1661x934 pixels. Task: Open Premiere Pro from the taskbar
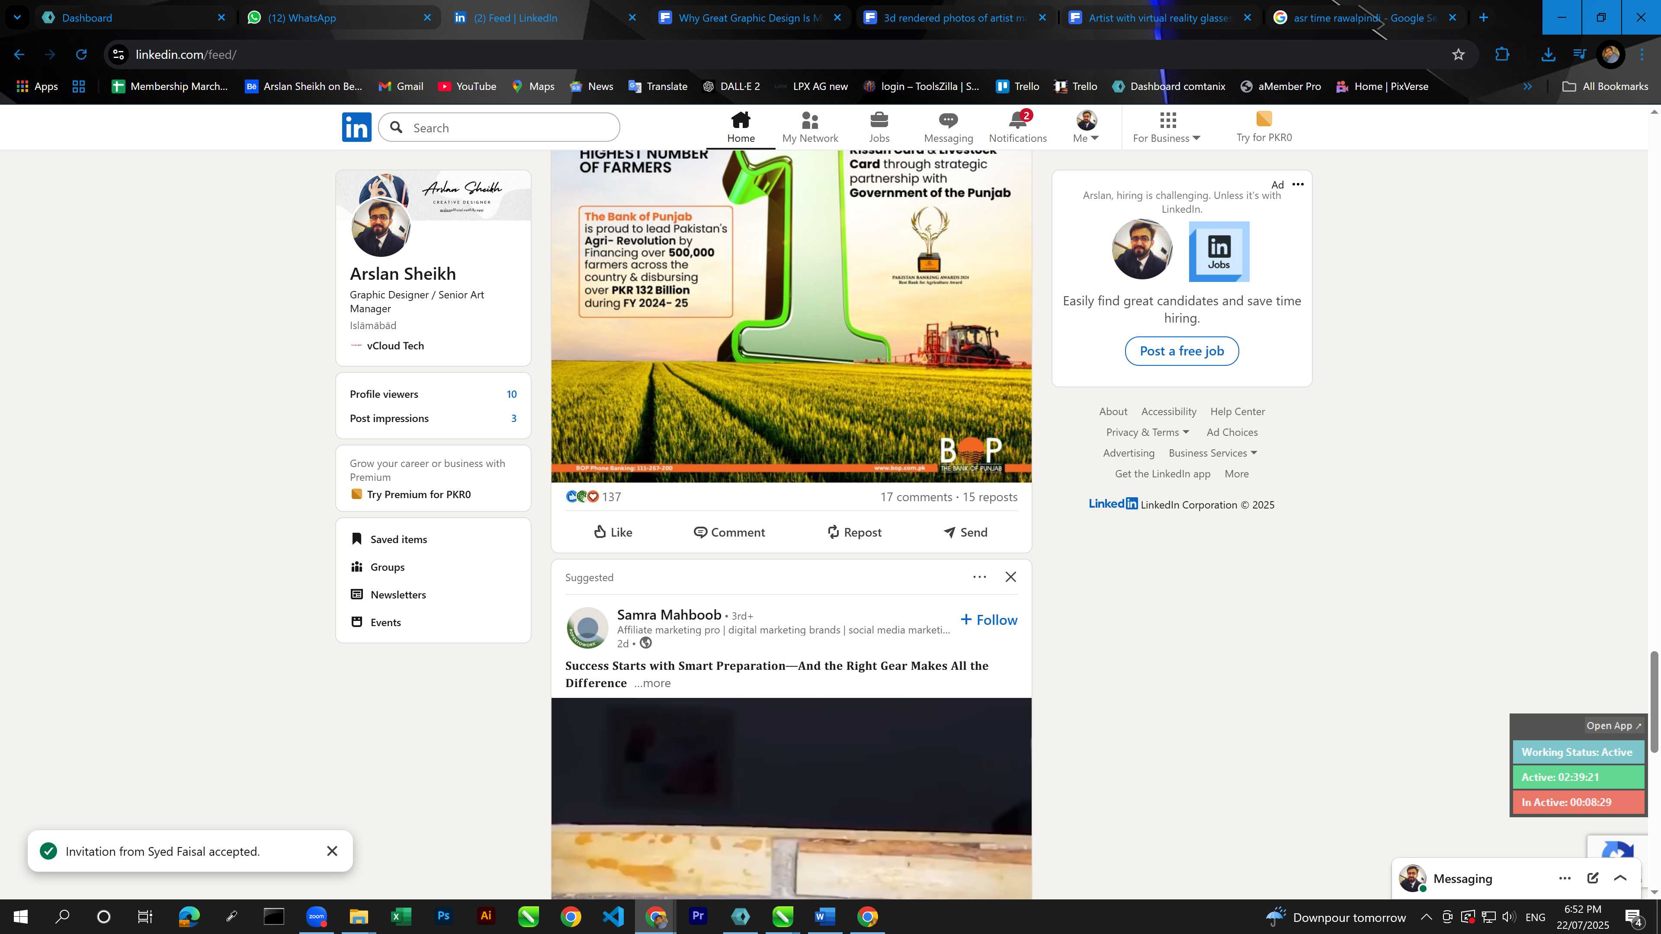tap(698, 916)
